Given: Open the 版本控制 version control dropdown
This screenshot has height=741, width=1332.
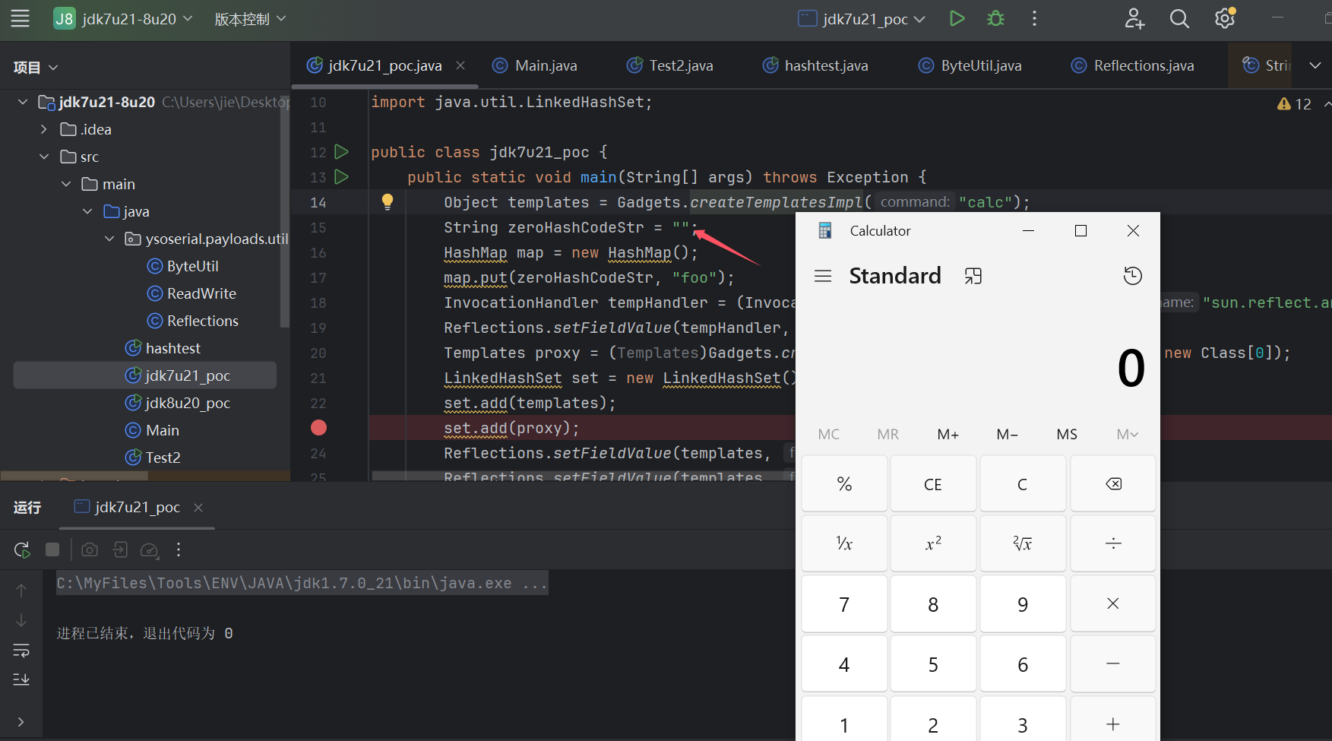Looking at the screenshot, I should [250, 19].
